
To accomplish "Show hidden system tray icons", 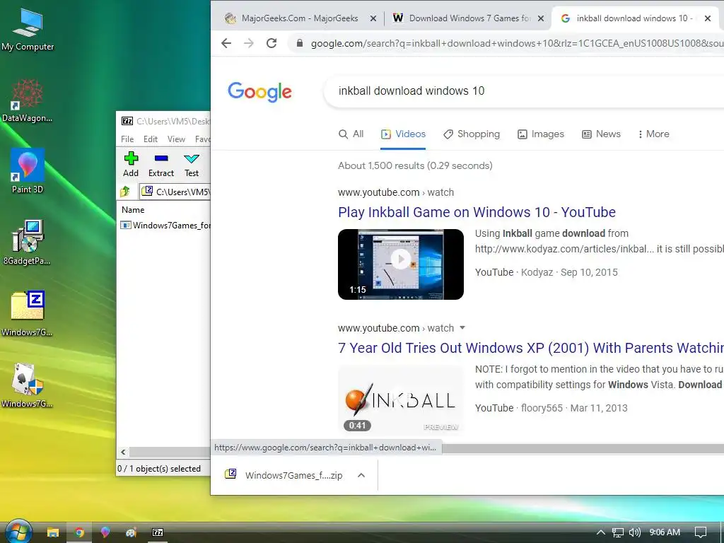I will click(x=601, y=532).
